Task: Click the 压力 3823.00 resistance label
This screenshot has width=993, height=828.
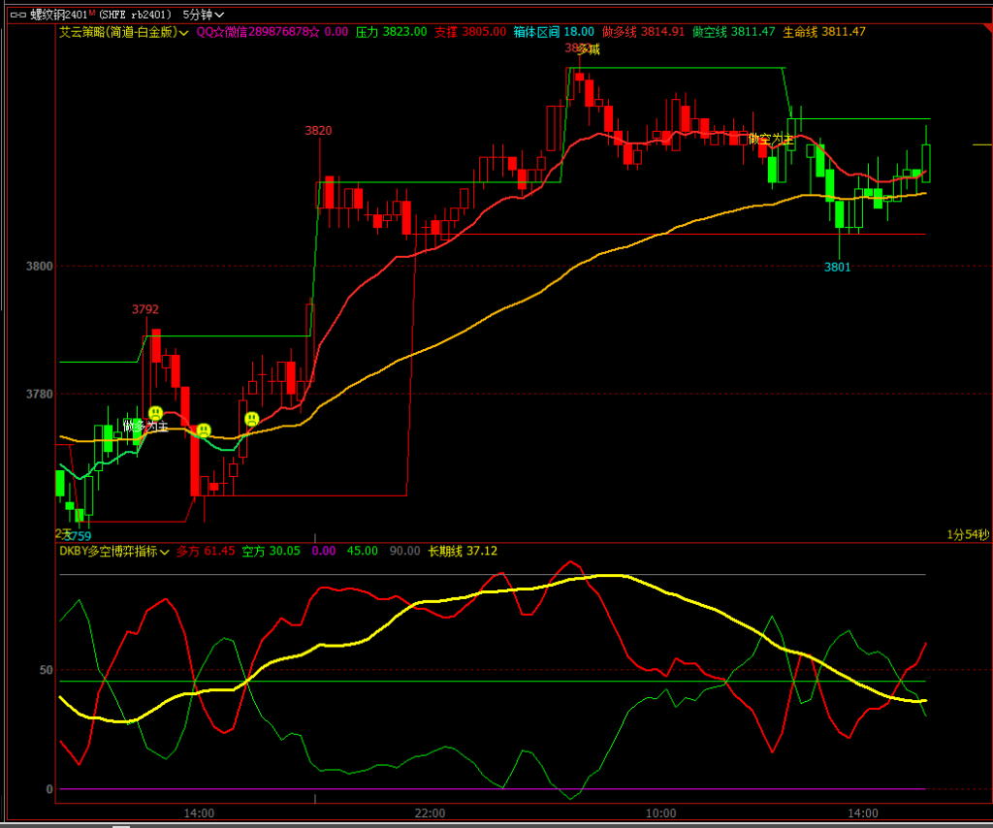Action: coord(391,32)
